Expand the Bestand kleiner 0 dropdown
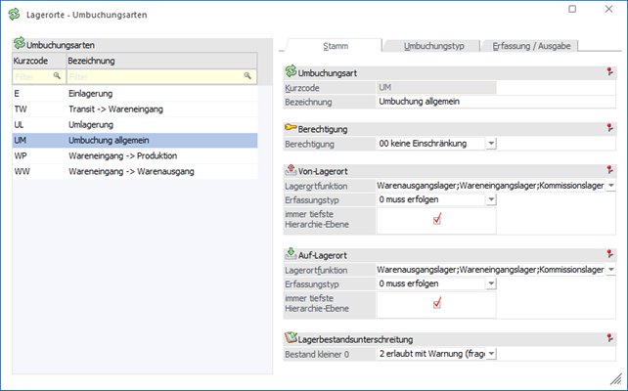The width and height of the screenshot is (628, 391). tap(491, 354)
